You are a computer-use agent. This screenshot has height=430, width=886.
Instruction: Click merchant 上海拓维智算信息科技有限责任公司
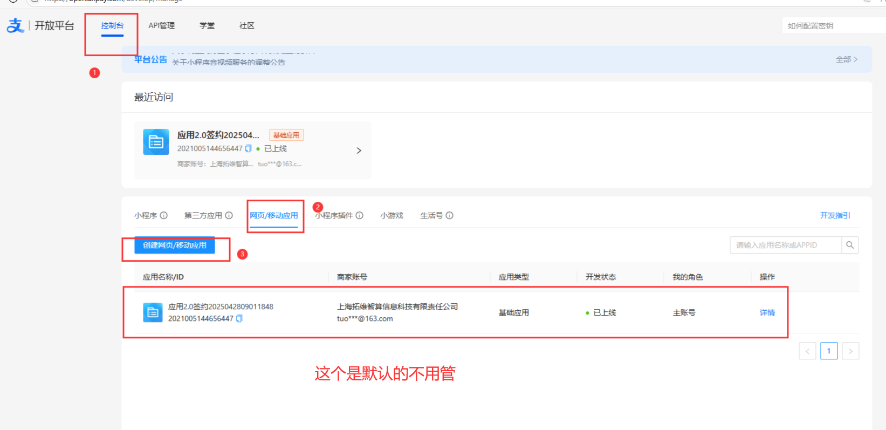pos(397,306)
